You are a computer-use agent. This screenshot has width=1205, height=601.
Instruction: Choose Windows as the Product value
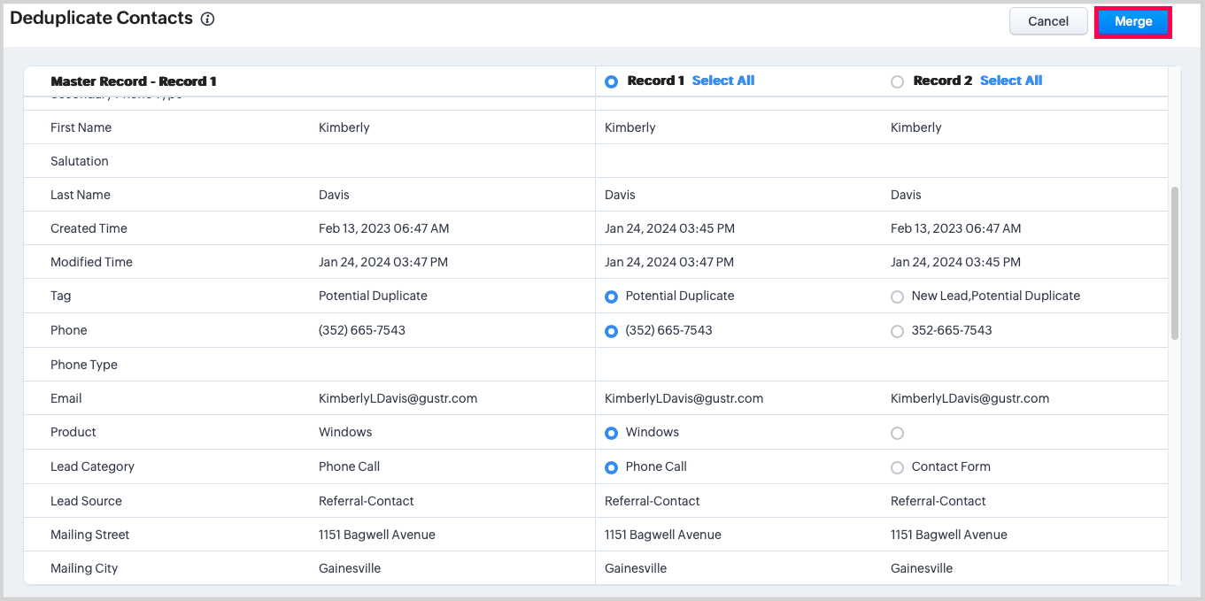611,433
